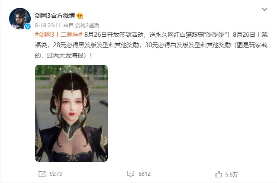This screenshot has width=277, height=183.
Task: Open the #剑网3十二周年# hashtag topic
Action: tap(59, 35)
